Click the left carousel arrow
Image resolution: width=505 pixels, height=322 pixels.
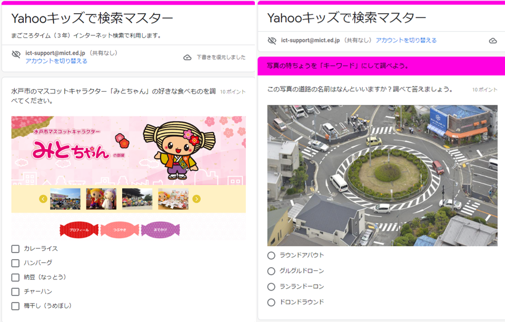(x=43, y=199)
